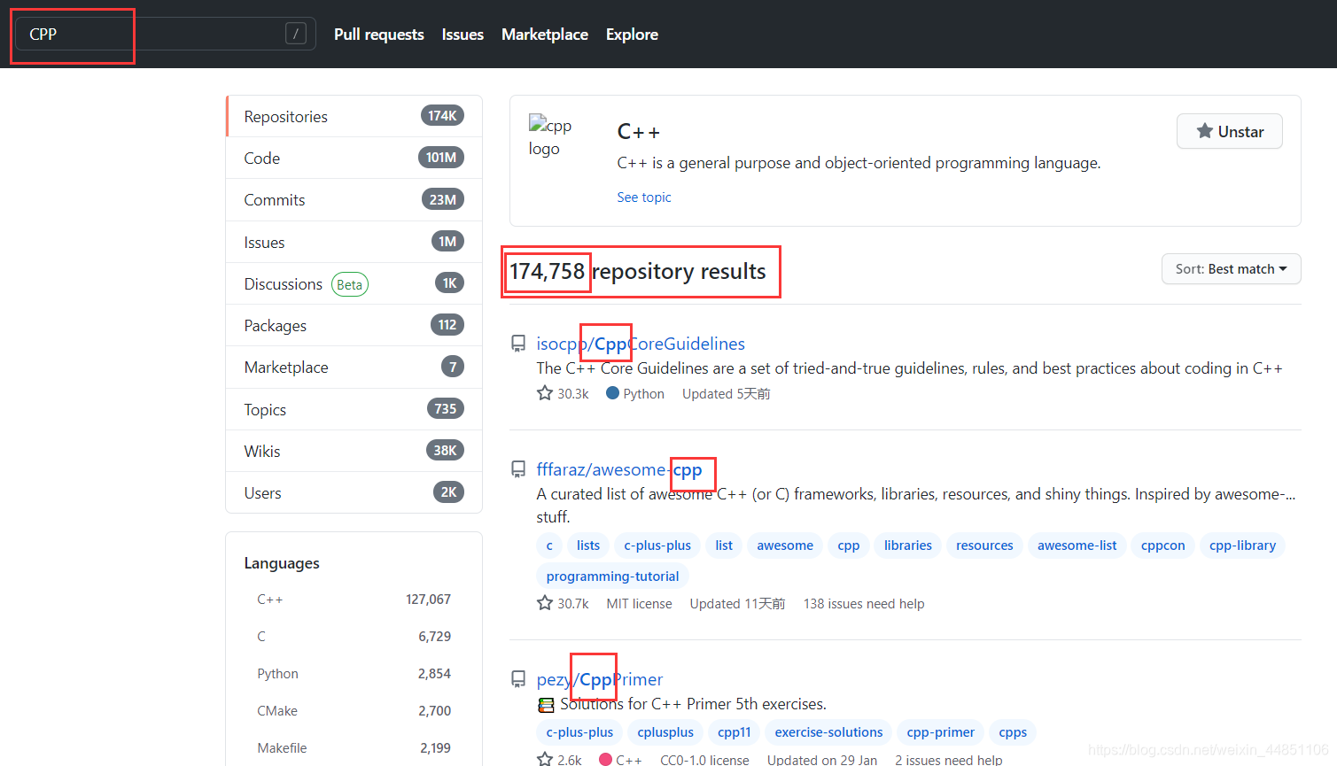
Task: Click the 'cppcon' topic tag
Action: (x=1163, y=545)
